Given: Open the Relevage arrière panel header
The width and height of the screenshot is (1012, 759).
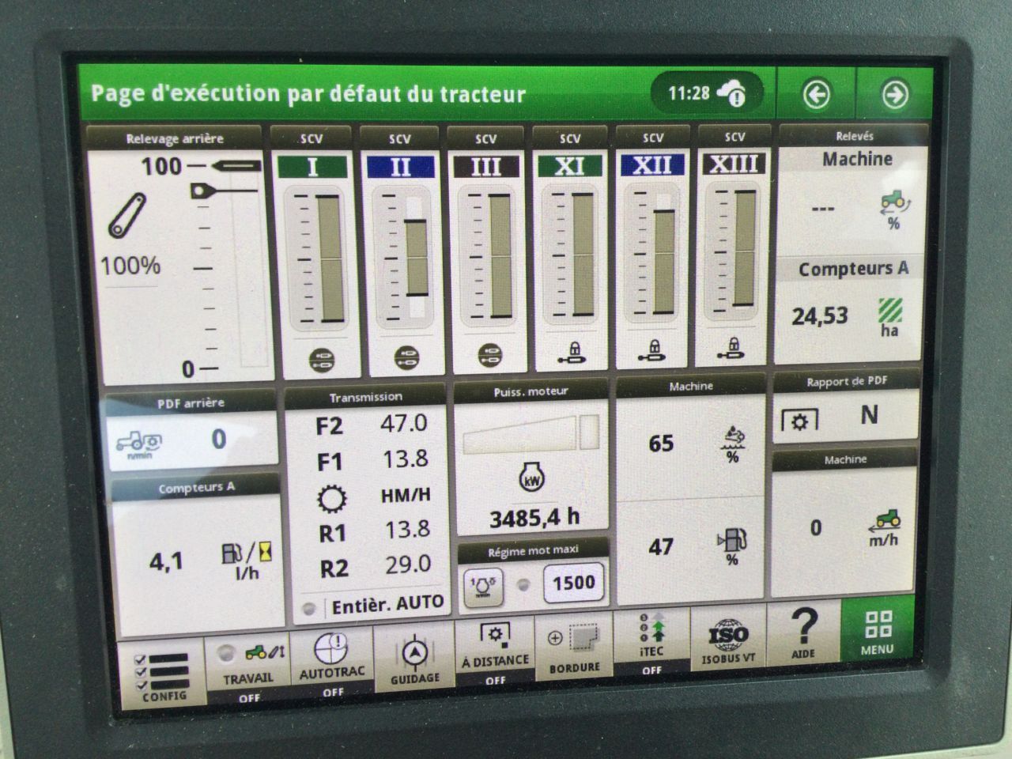Looking at the screenshot, I should [x=175, y=139].
